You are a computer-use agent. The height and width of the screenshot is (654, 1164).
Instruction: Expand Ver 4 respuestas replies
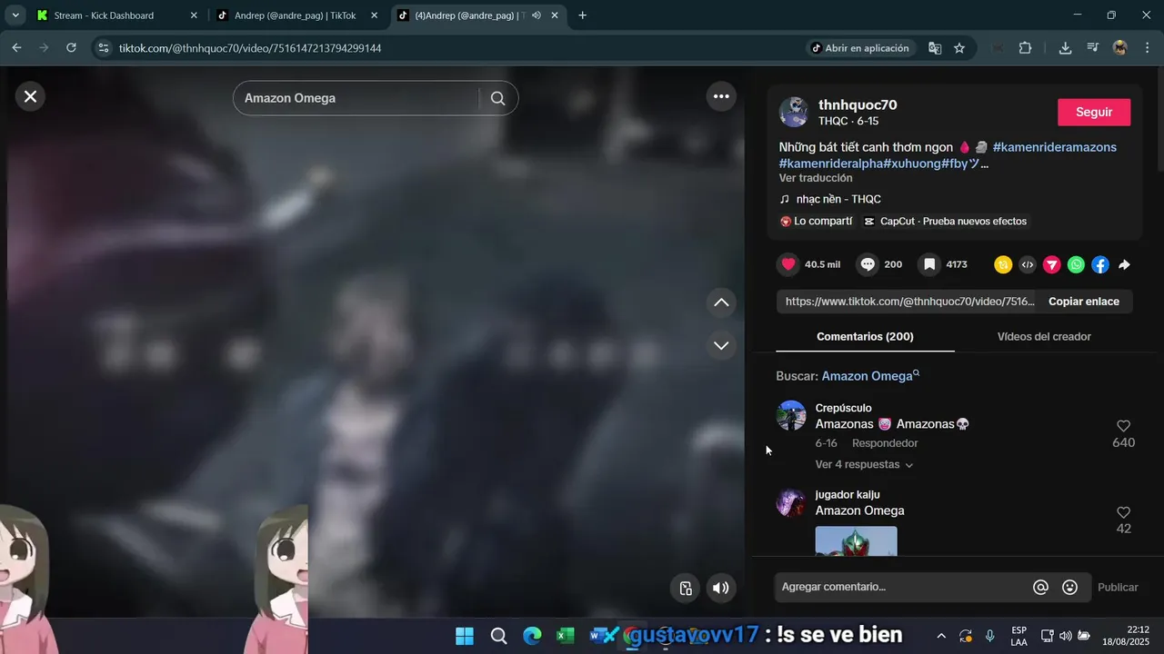click(864, 464)
